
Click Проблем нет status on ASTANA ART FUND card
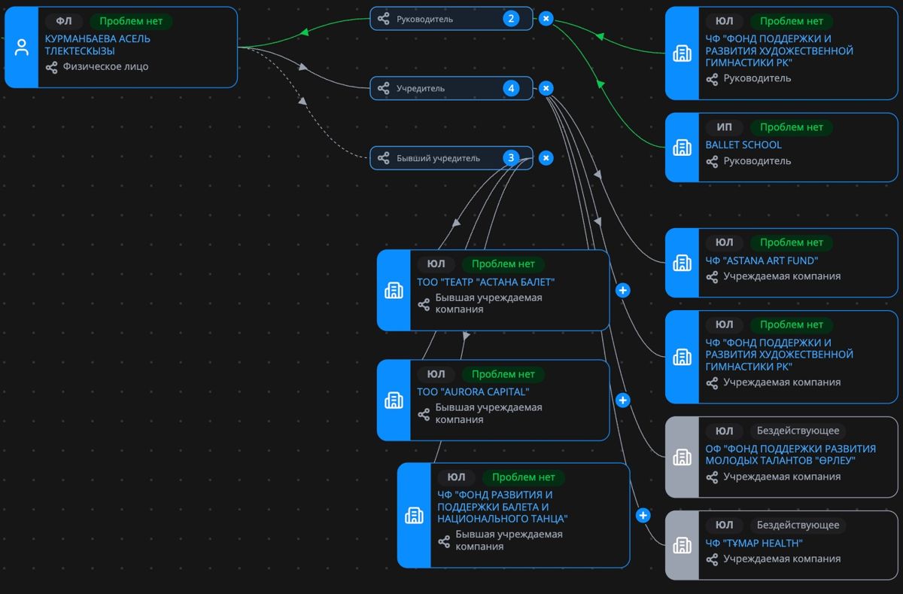(792, 242)
